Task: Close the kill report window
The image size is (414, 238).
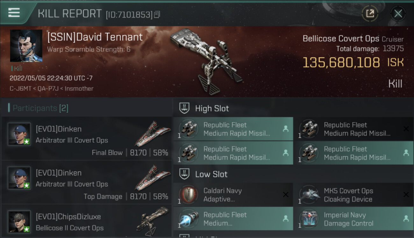Action: point(398,14)
